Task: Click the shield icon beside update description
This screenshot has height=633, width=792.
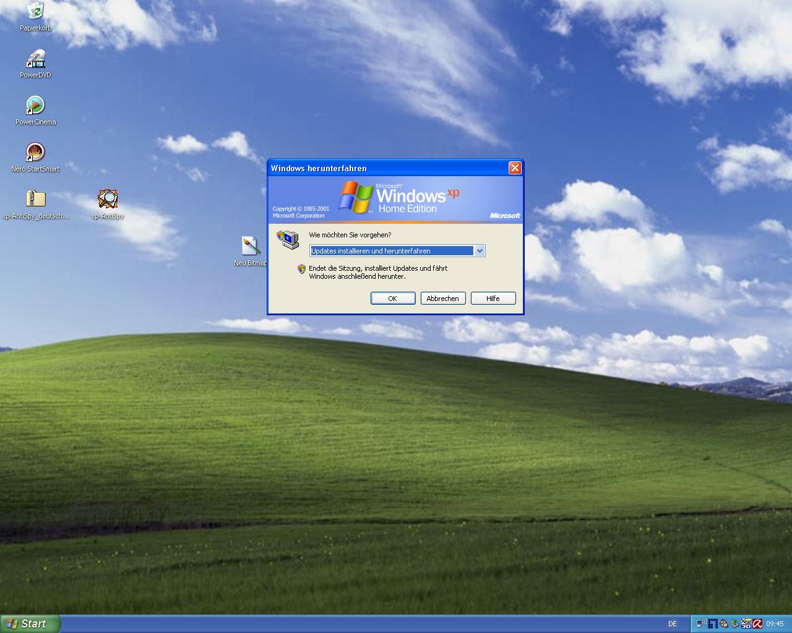Action: (x=301, y=268)
